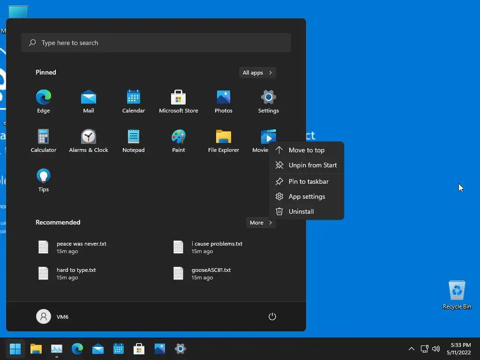Click the Movies & TV pinned icon
The height and width of the screenshot is (360, 480).
click(x=268, y=136)
